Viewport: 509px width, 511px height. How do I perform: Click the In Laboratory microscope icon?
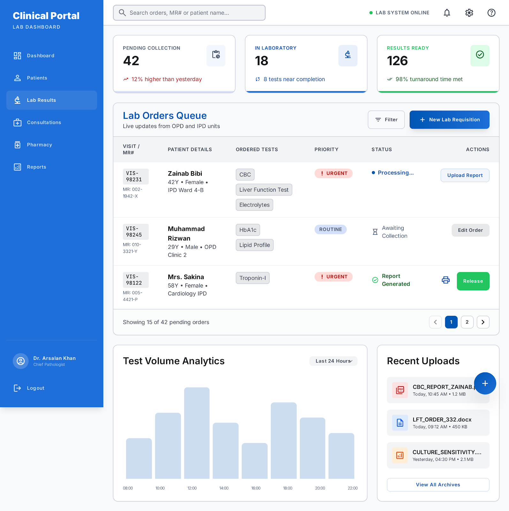pos(348,56)
